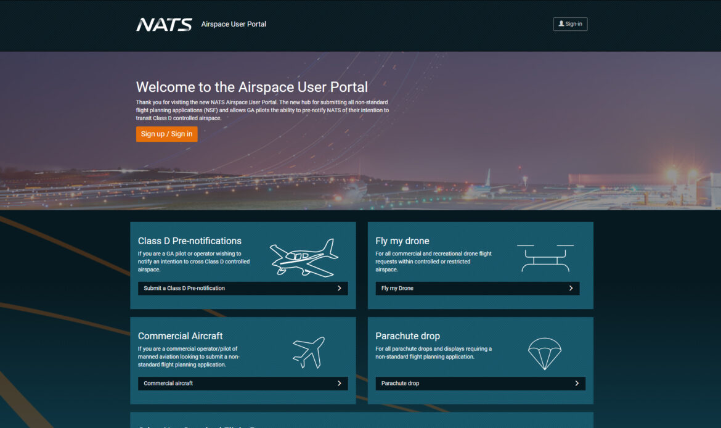Click the airliner icon in Commercial Aircraft card
Image resolution: width=721 pixels, height=428 pixels.
pyautogui.click(x=309, y=353)
